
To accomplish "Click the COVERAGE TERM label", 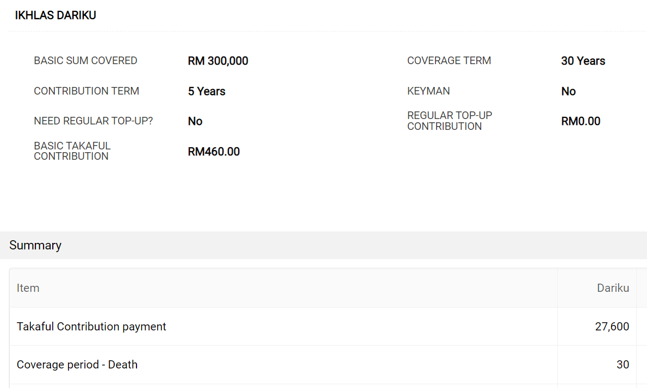I will (x=449, y=61).
